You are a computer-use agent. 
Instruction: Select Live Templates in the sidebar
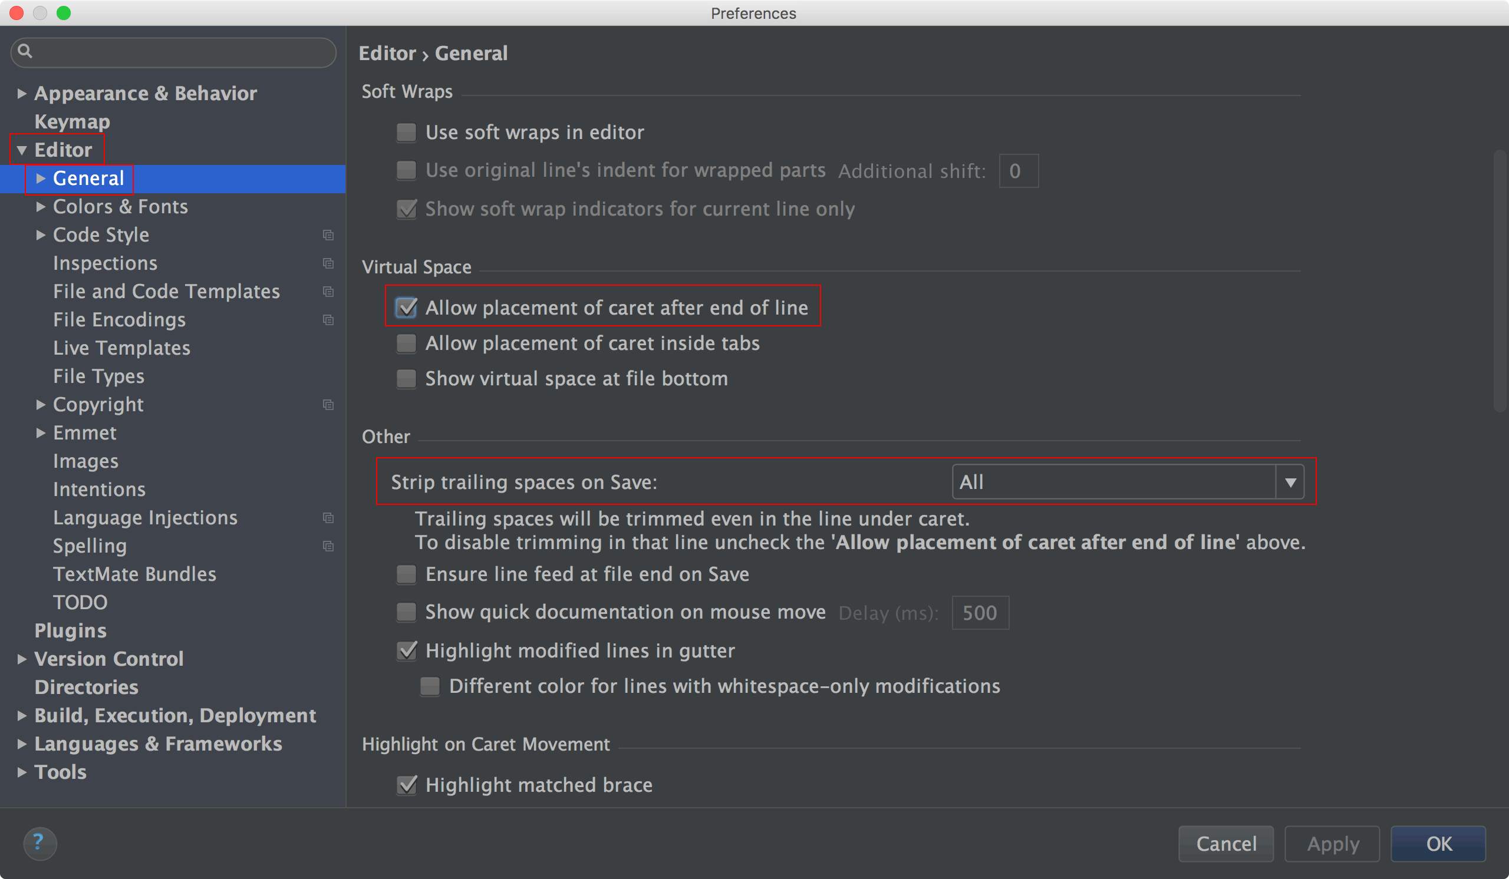click(x=121, y=348)
